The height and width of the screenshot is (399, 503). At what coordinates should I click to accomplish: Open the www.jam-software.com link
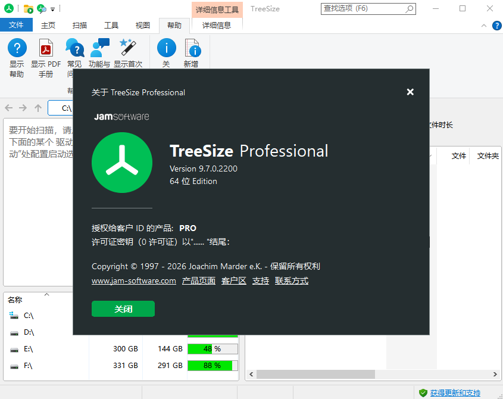(134, 281)
